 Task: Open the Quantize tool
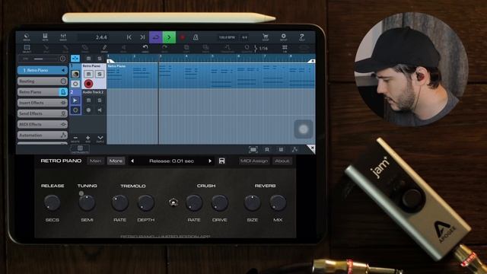(x=247, y=48)
